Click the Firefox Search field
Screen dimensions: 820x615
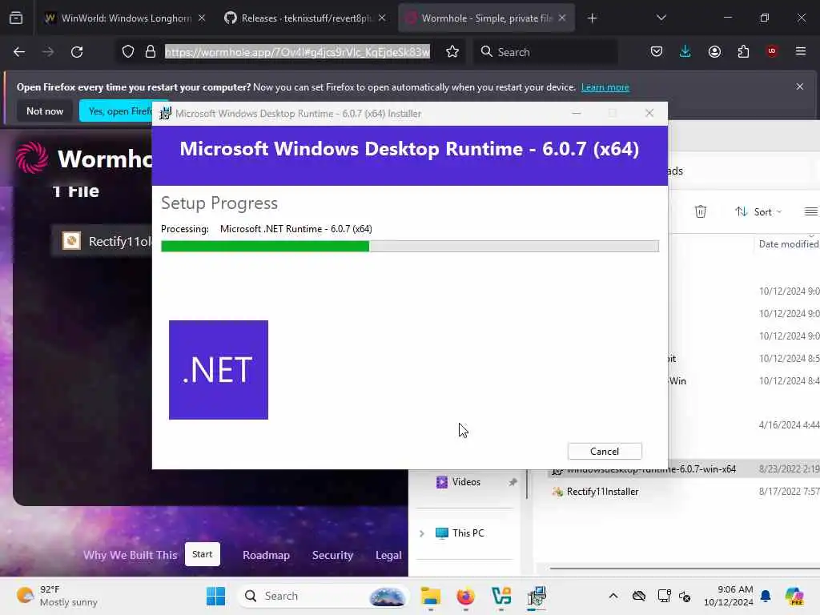click(x=546, y=52)
